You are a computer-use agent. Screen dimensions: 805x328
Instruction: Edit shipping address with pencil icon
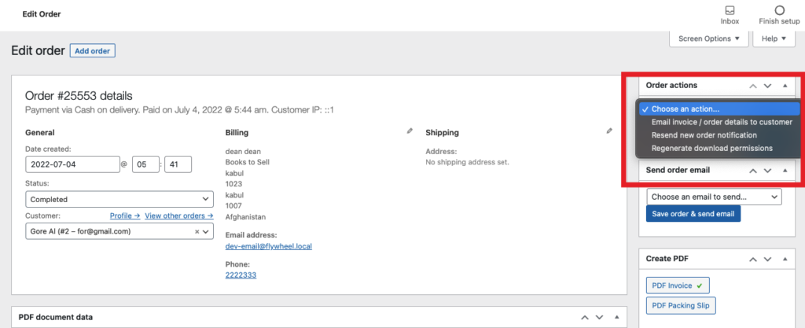(x=609, y=131)
